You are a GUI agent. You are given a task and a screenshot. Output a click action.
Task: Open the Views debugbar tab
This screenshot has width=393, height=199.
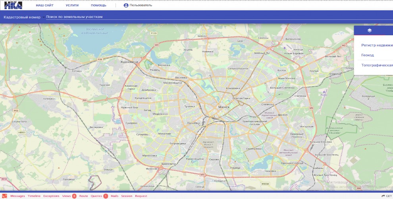[x=66, y=196]
